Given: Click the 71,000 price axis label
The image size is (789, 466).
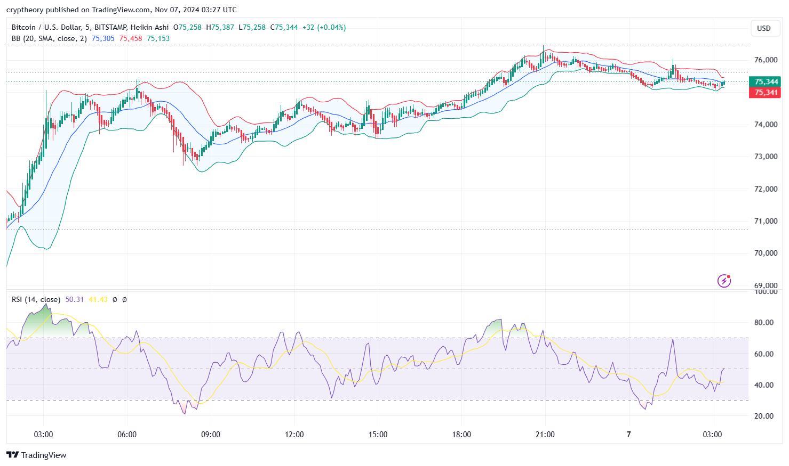Looking at the screenshot, I should tap(766, 221).
